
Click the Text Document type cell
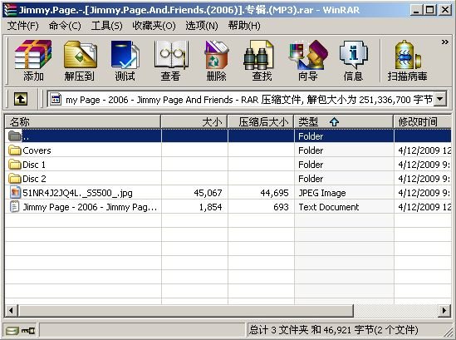tap(329, 207)
